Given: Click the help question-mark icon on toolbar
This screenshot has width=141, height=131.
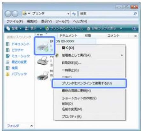Looking at the screenshot, I should pyautogui.click(x=134, y=28).
